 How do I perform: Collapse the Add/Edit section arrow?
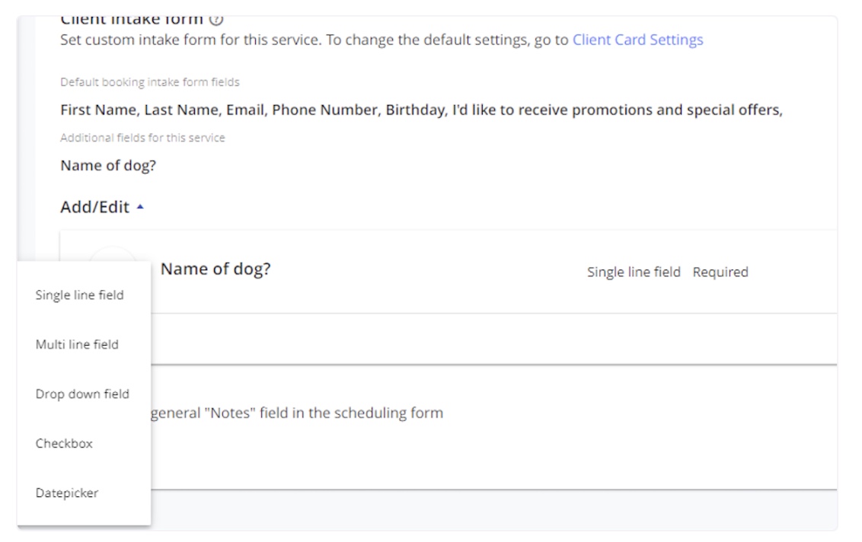pyautogui.click(x=140, y=207)
